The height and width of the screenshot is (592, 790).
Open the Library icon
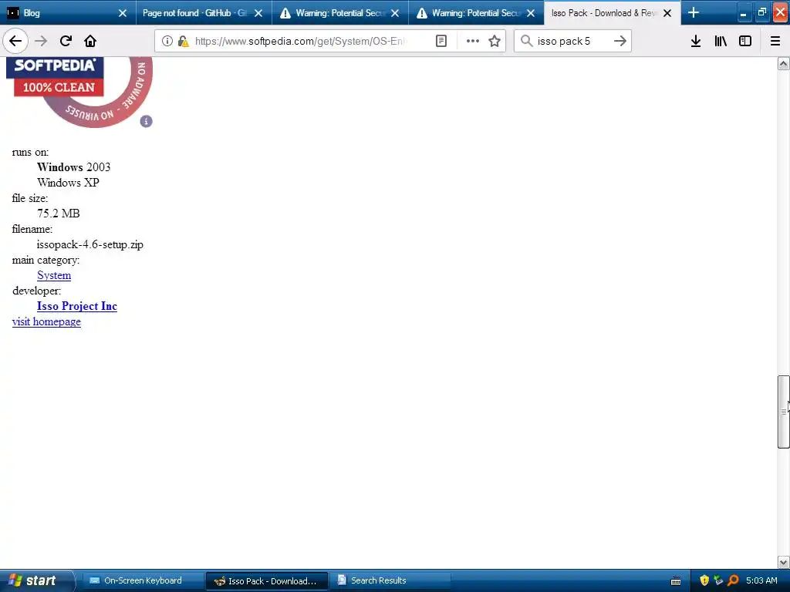tap(721, 41)
